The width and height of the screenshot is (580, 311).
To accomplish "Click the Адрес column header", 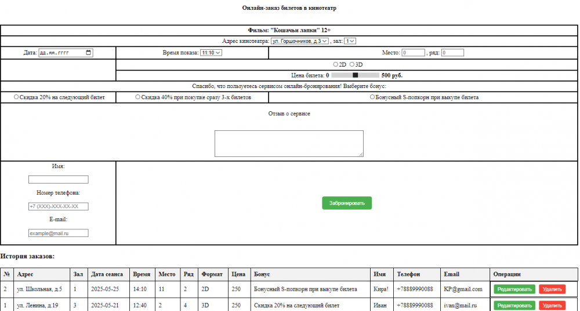I will (42, 274).
